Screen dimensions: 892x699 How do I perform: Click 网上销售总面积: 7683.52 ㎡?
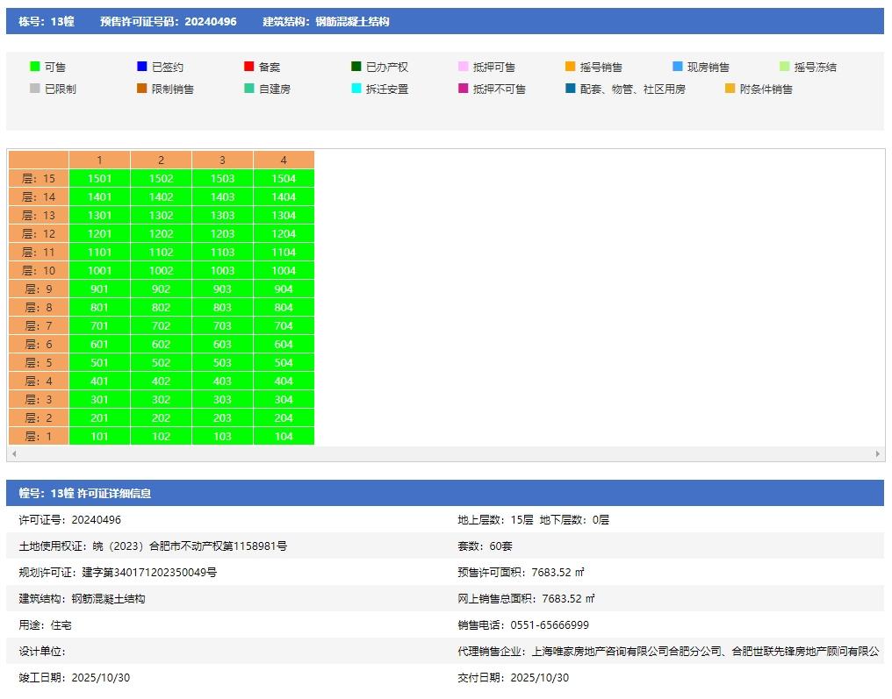point(526,598)
